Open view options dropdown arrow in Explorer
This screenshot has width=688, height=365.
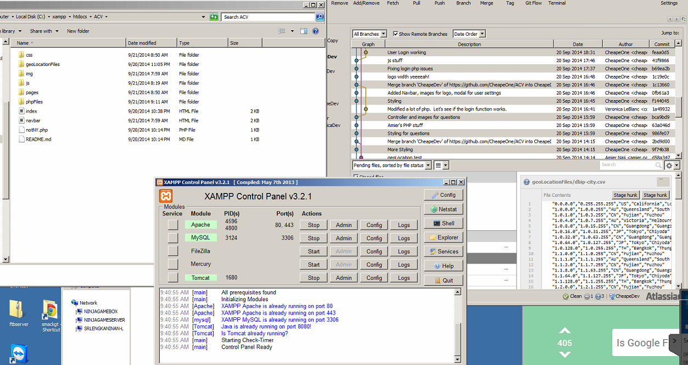292,31
